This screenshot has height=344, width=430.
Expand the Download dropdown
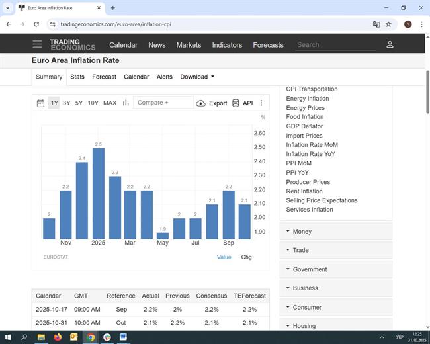(x=197, y=77)
